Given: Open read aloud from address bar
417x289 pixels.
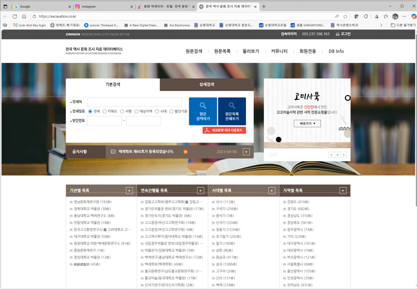Looking at the screenshot, I should [x=337, y=16].
